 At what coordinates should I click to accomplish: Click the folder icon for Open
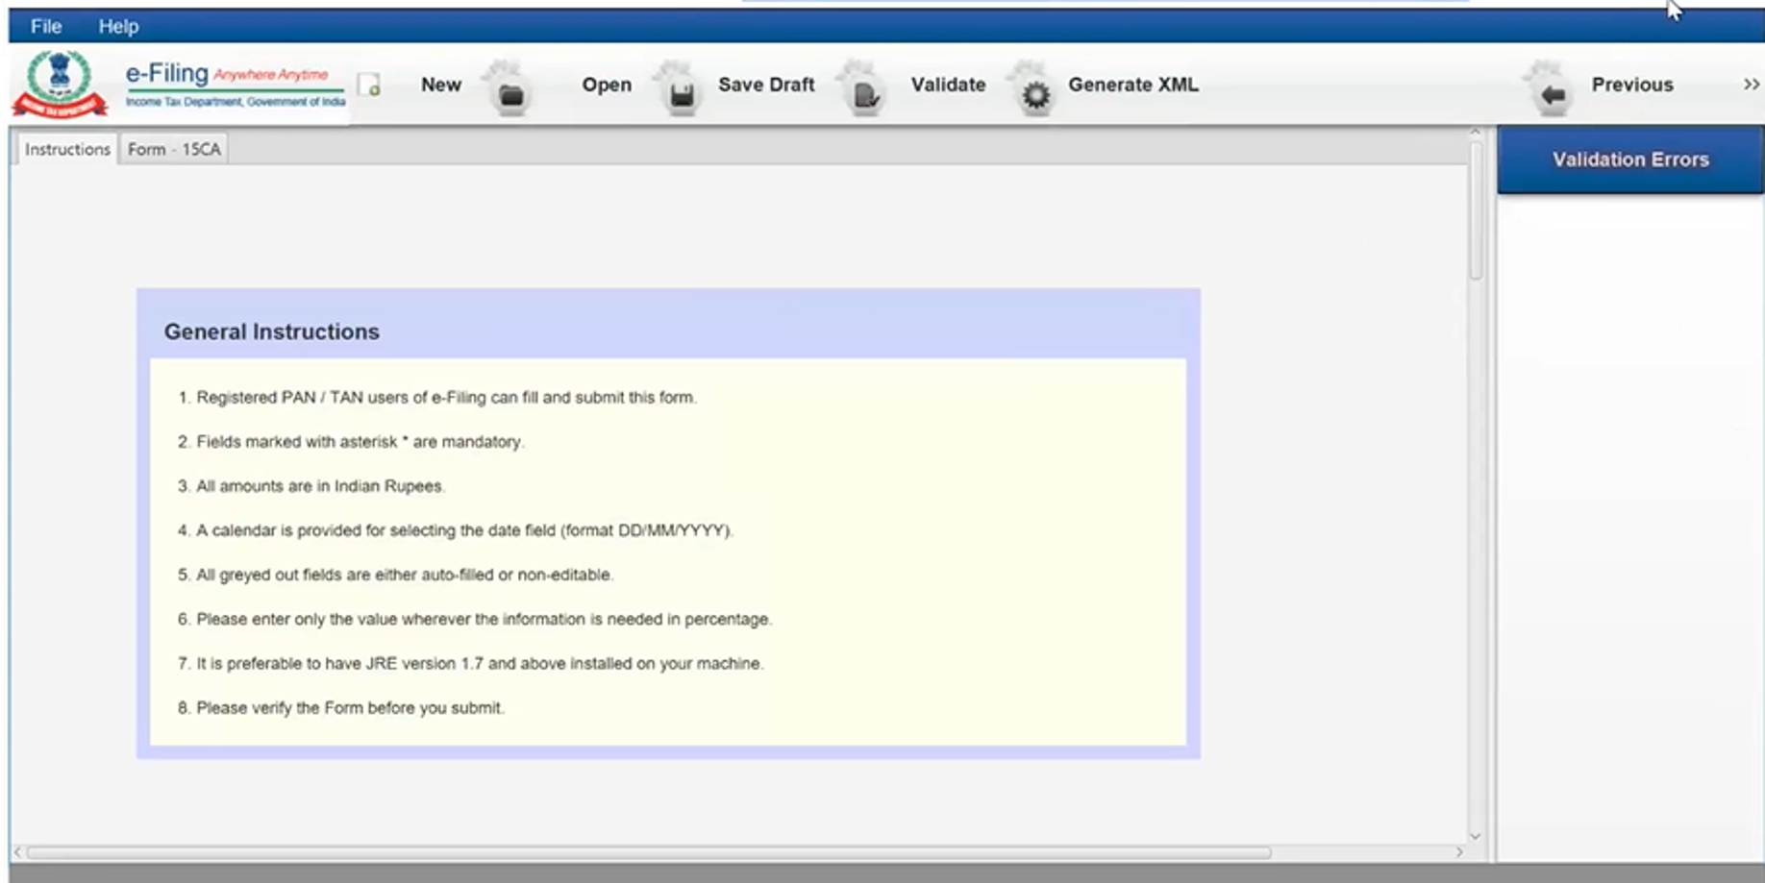pos(510,94)
